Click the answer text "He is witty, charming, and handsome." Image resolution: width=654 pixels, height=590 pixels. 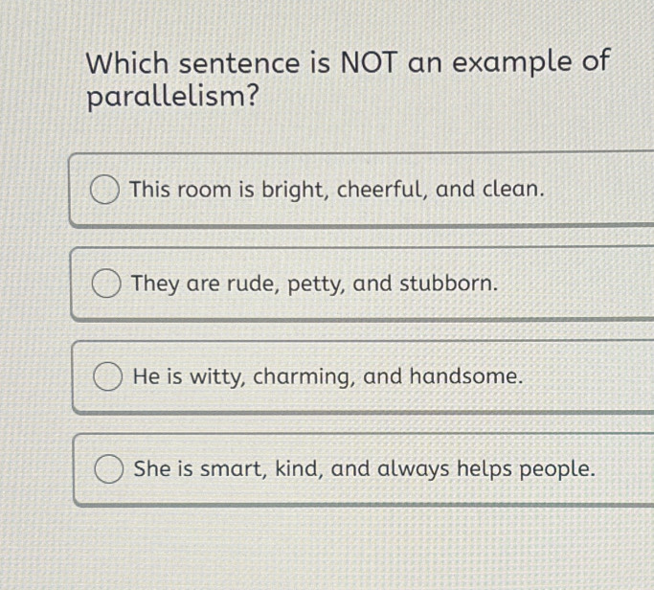328,376
